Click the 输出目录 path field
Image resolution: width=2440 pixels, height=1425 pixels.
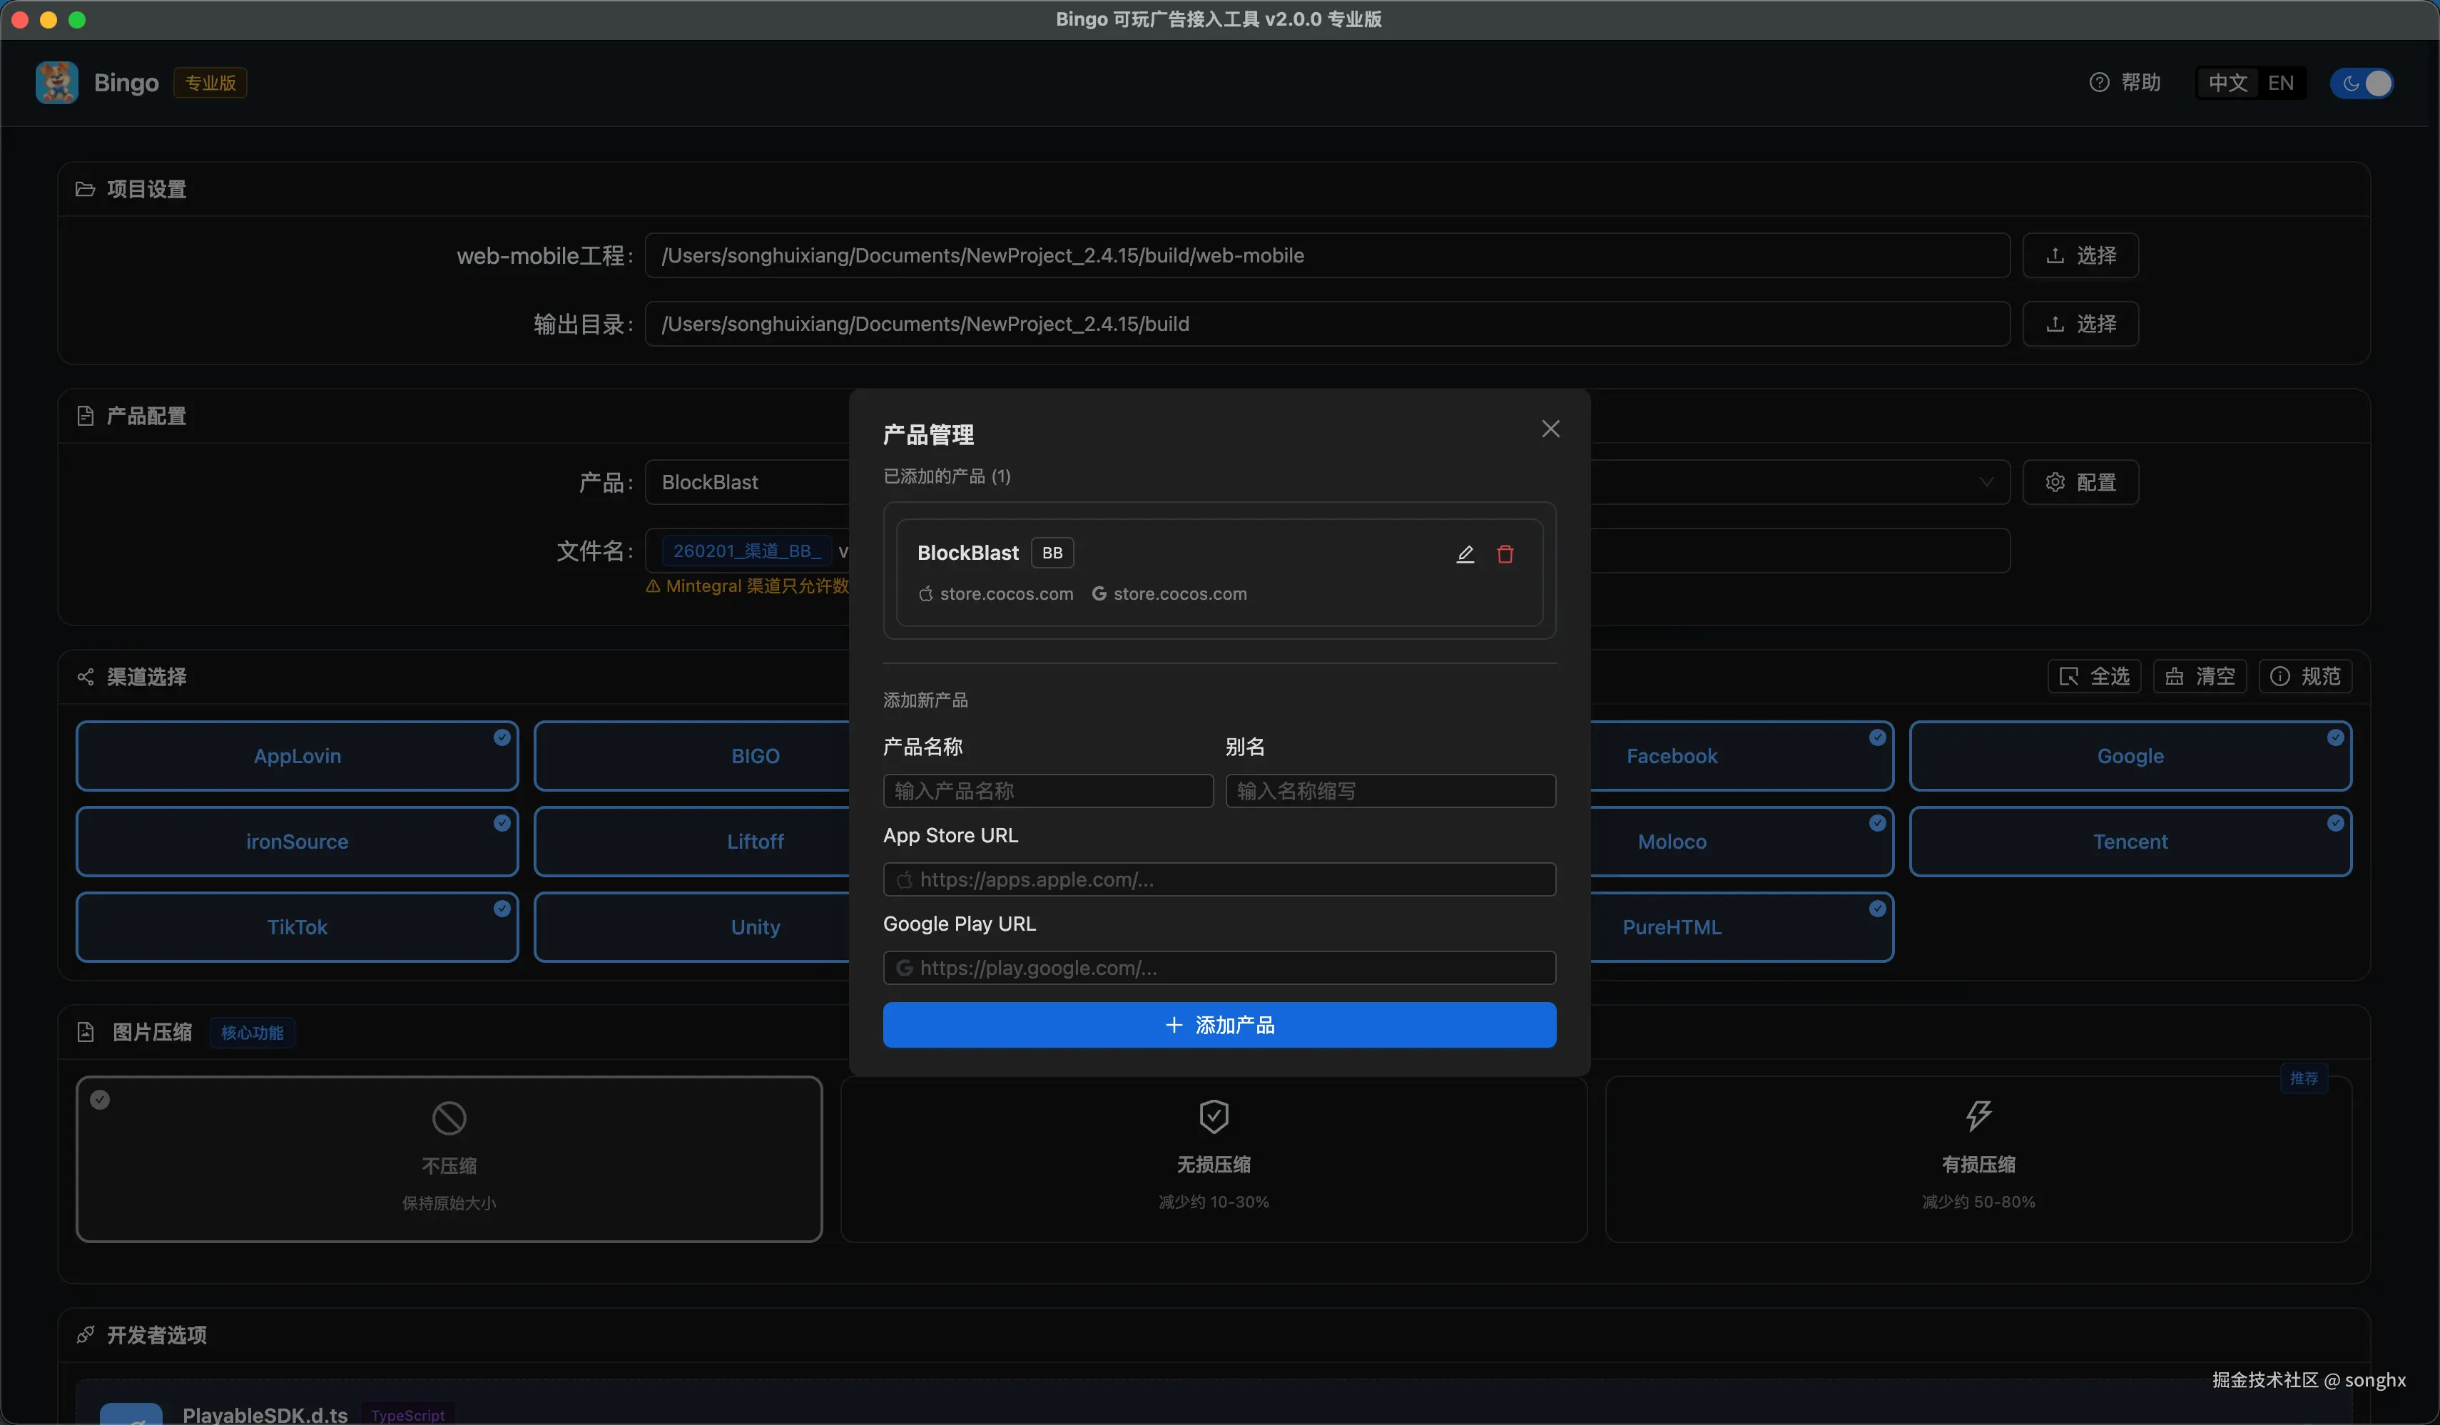click(x=1328, y=323)
